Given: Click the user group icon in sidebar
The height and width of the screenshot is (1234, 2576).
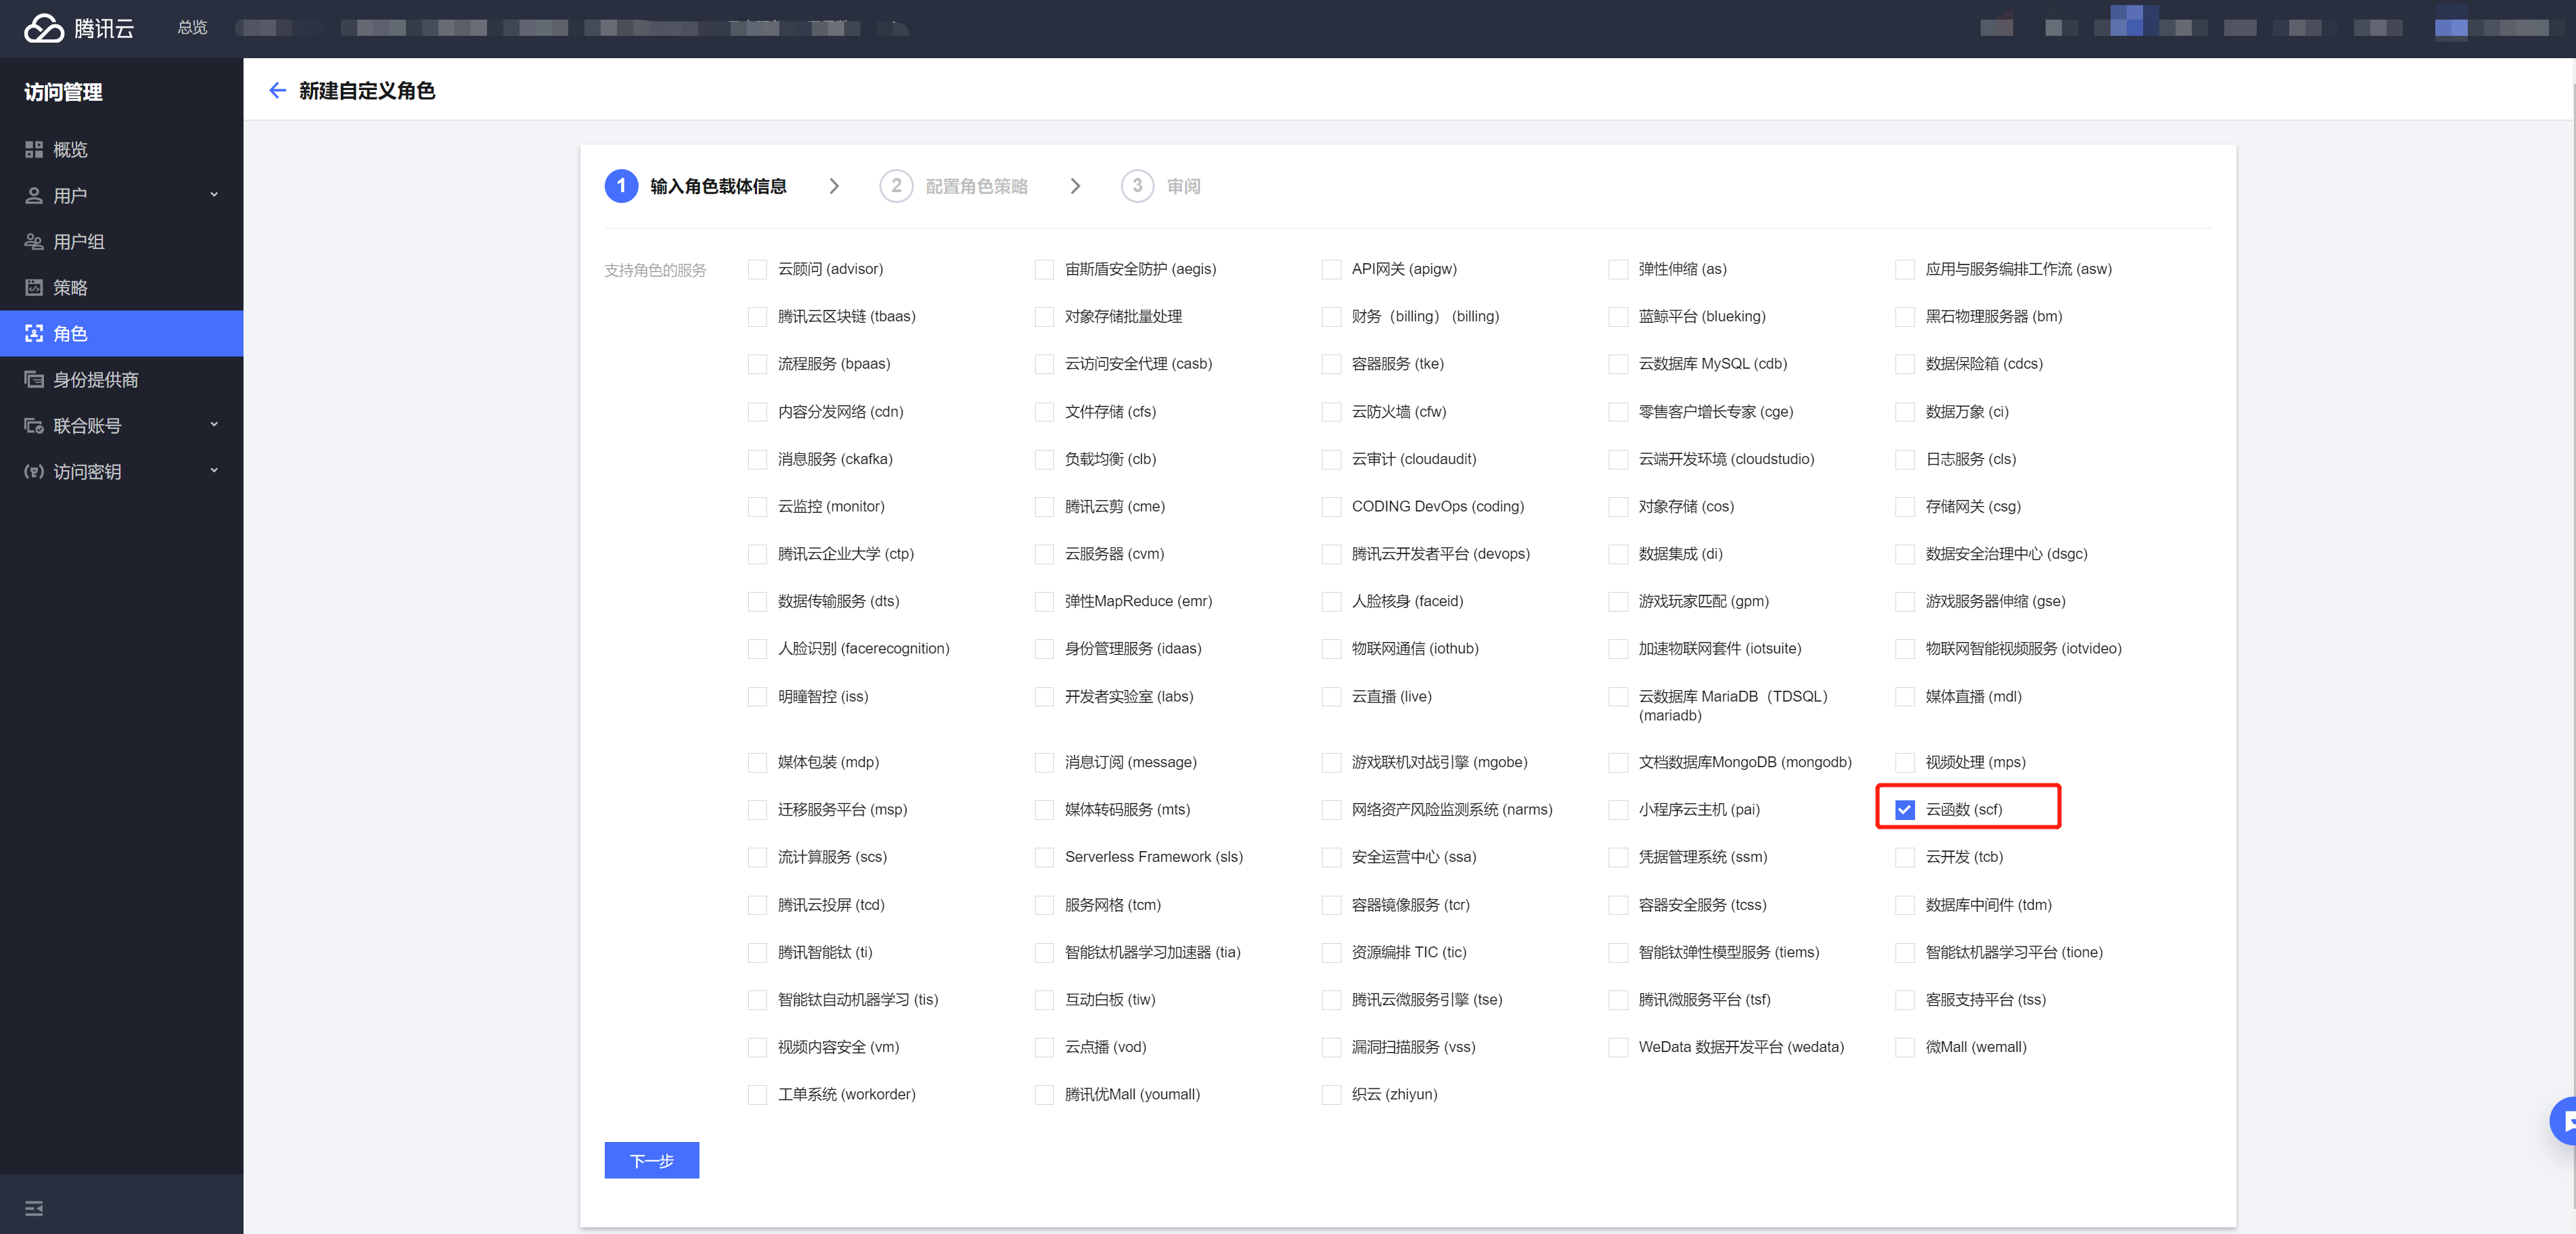Looking at the screenshot, I should pyautogui.click(x=34, y=242).
